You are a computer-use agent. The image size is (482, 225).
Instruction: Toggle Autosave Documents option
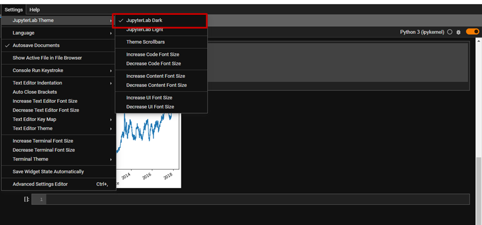(x=59, y=45)
